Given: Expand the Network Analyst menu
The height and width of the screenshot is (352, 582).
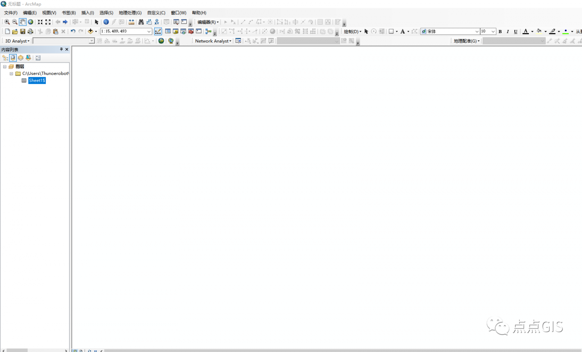Looking at the screenshot, I should (213, 41).
